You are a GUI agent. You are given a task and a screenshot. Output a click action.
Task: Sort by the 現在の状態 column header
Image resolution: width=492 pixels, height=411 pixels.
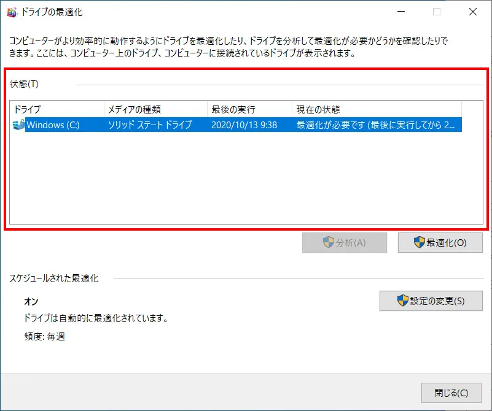377,109
